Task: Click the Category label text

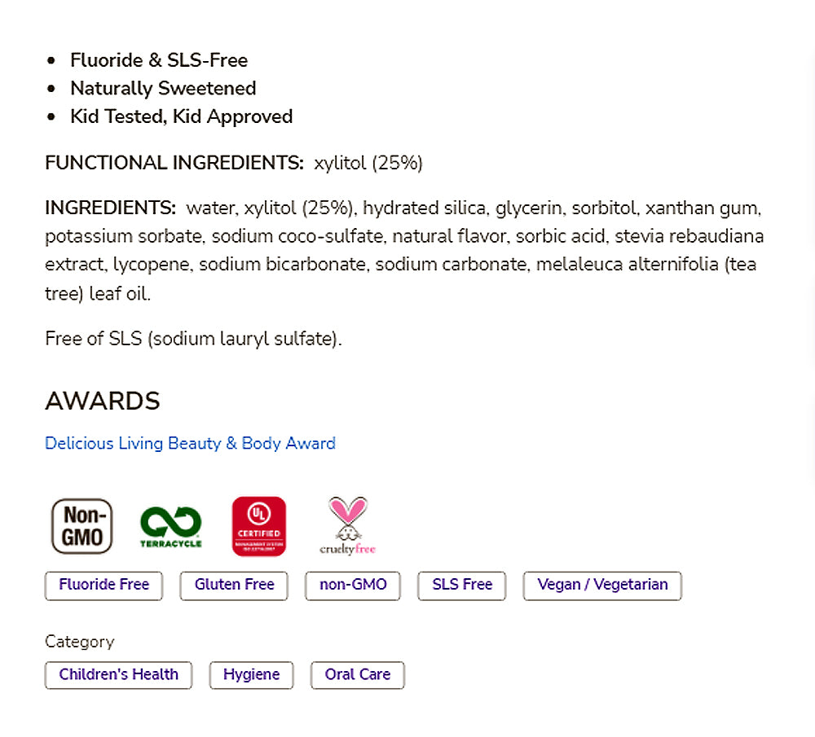Action: pyautogui.click(x=80, y=642)
